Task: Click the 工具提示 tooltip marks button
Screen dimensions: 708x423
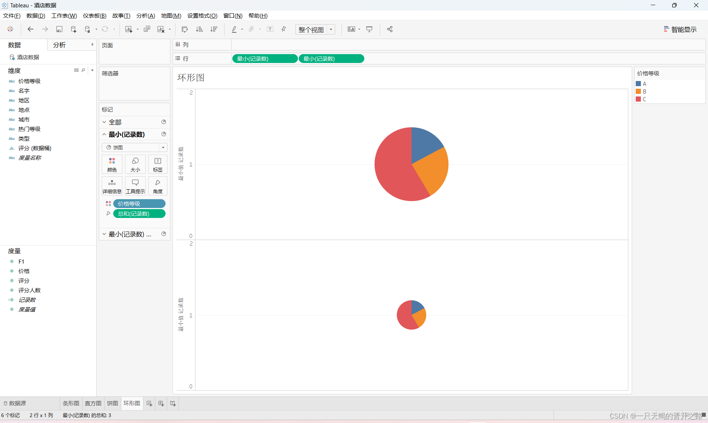Action: (x=135, y=186)
